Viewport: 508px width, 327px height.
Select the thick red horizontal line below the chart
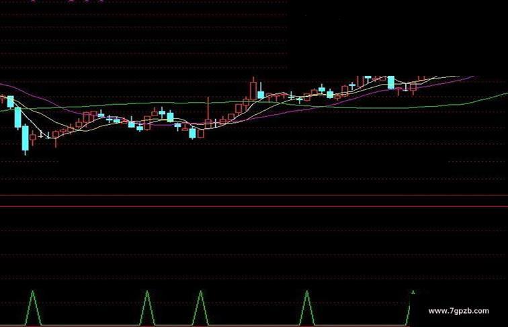[x=254, y=206]
